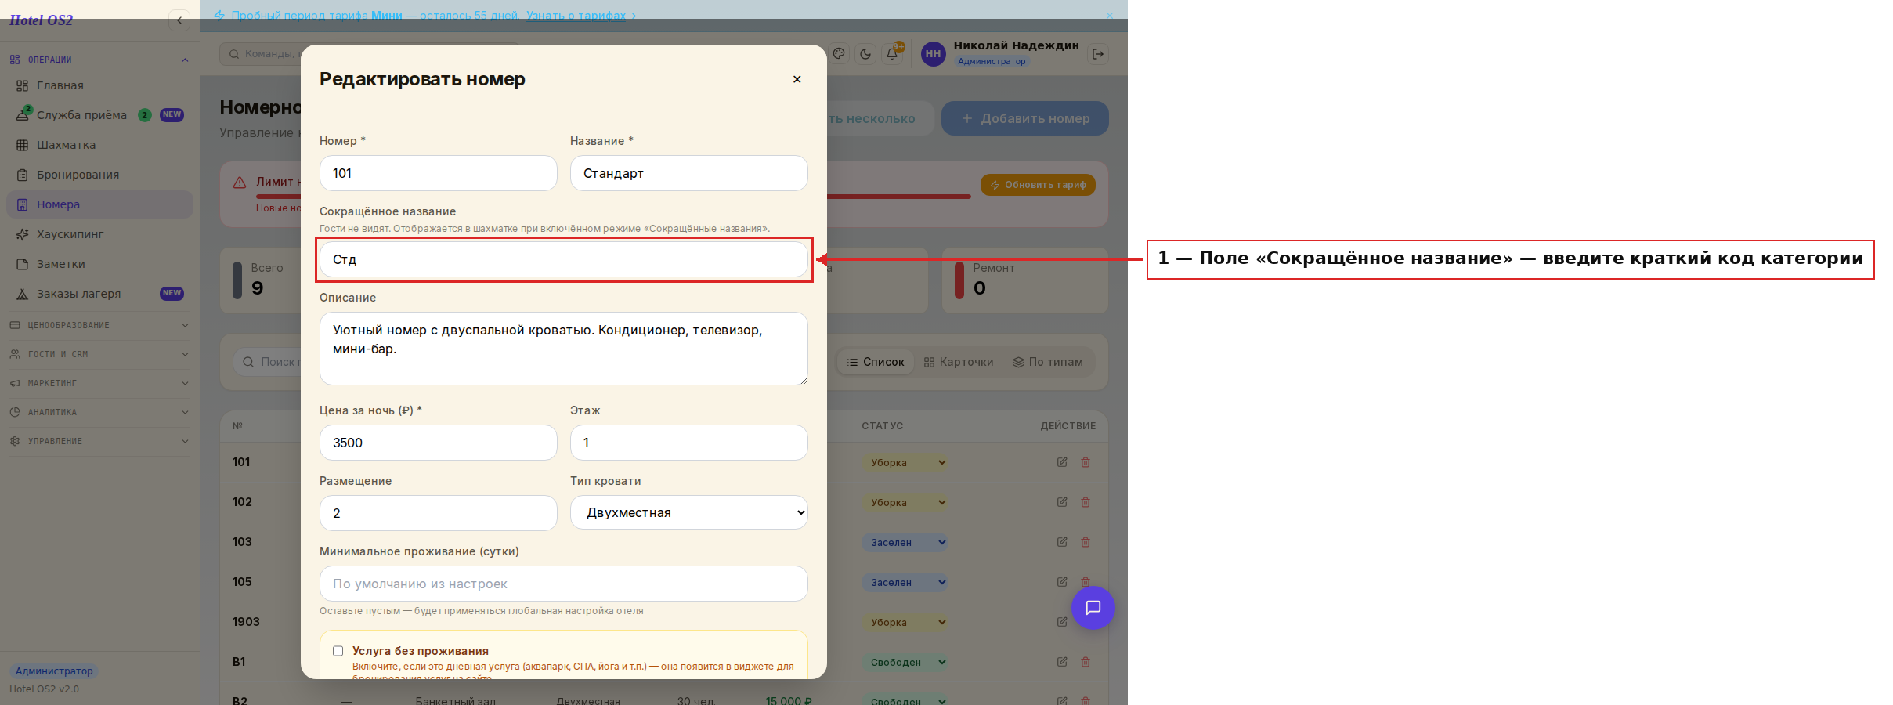Click the logout icon beside user name
The image size is (1893, 705).
(1098, 54)
